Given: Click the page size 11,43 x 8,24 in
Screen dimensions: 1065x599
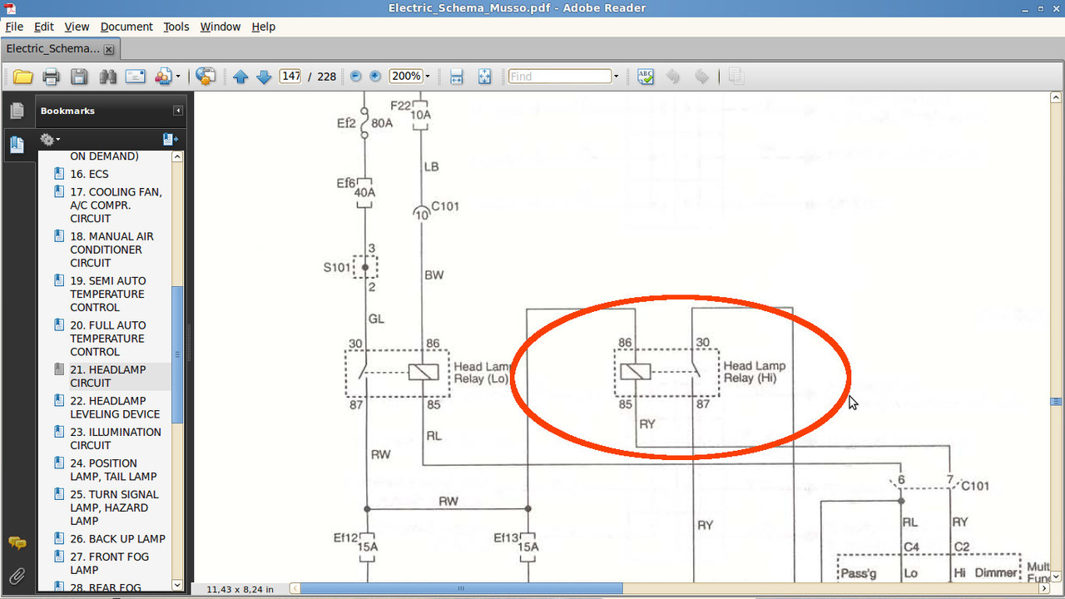Looking at the screenshot, I should click(x=240, y=588).
